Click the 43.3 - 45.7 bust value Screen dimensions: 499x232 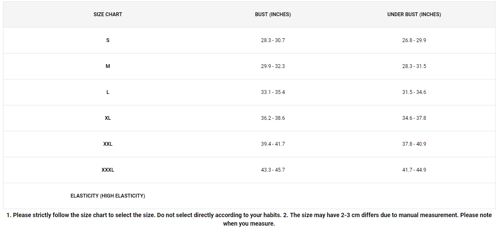(273, 170)
